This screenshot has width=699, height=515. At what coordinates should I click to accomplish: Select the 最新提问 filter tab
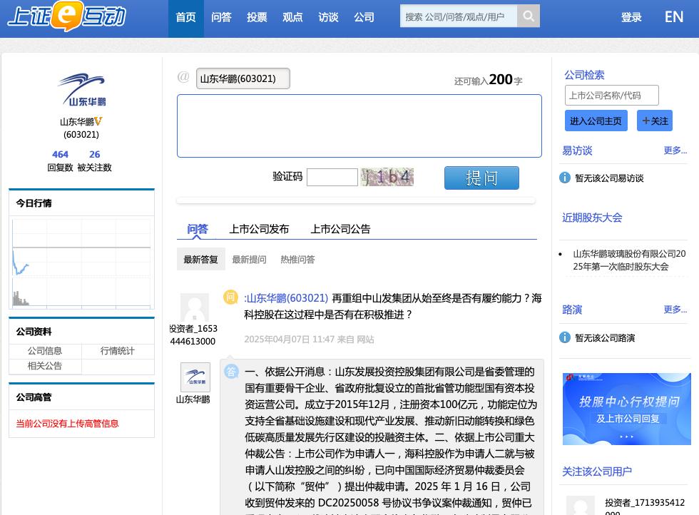[x=249, y=260]
